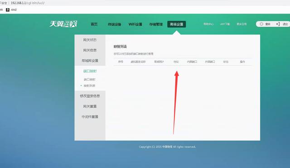Select the 映射列表 sub-item
This screenshot has height=168, width=290.
(90, 86)
